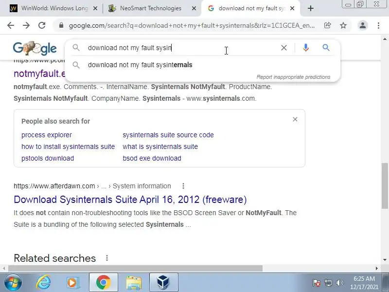Submit search with blue magnifier icon

point(326,47)
